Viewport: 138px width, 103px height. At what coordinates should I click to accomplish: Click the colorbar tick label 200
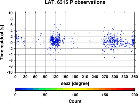[x=135, y=95]
